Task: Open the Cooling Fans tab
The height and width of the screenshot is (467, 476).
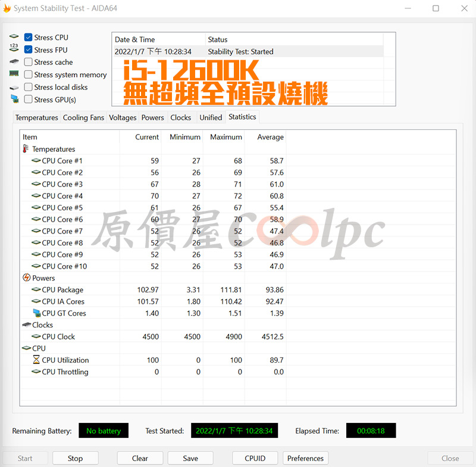Action: click(83, 117)
